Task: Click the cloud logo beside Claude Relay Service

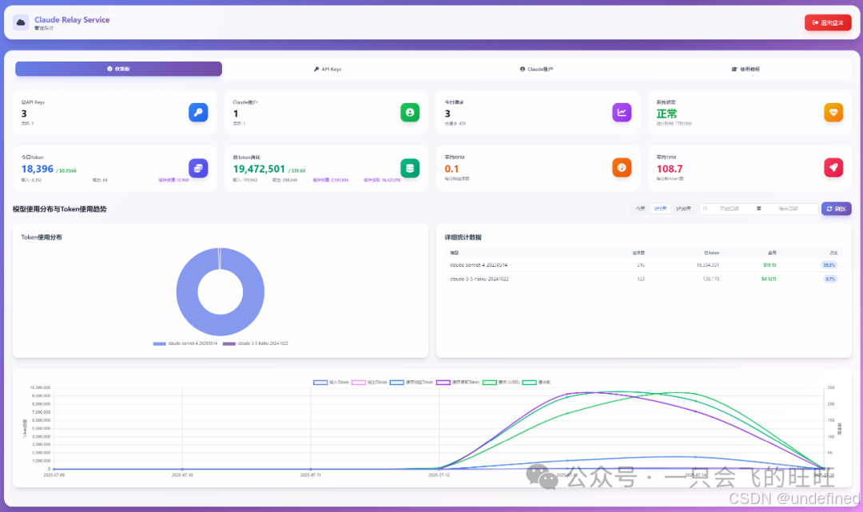Action: [21, 22]
